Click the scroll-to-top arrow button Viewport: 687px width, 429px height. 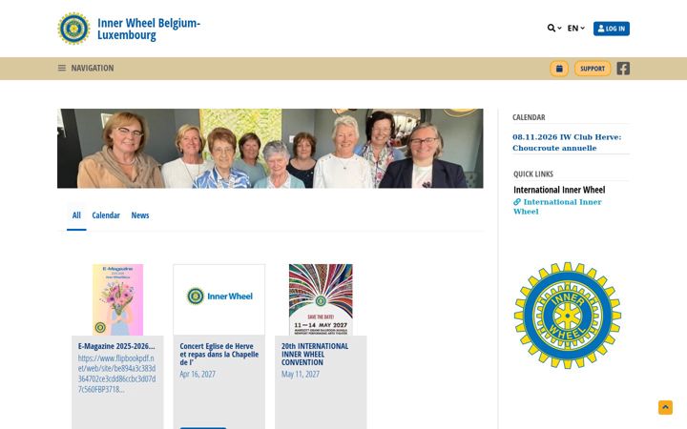click(665, 407)
